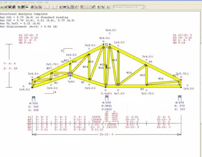The image size is (202, 157).
Task: Expand the Undo history dropdown arrow
Action: pos(49,7)
